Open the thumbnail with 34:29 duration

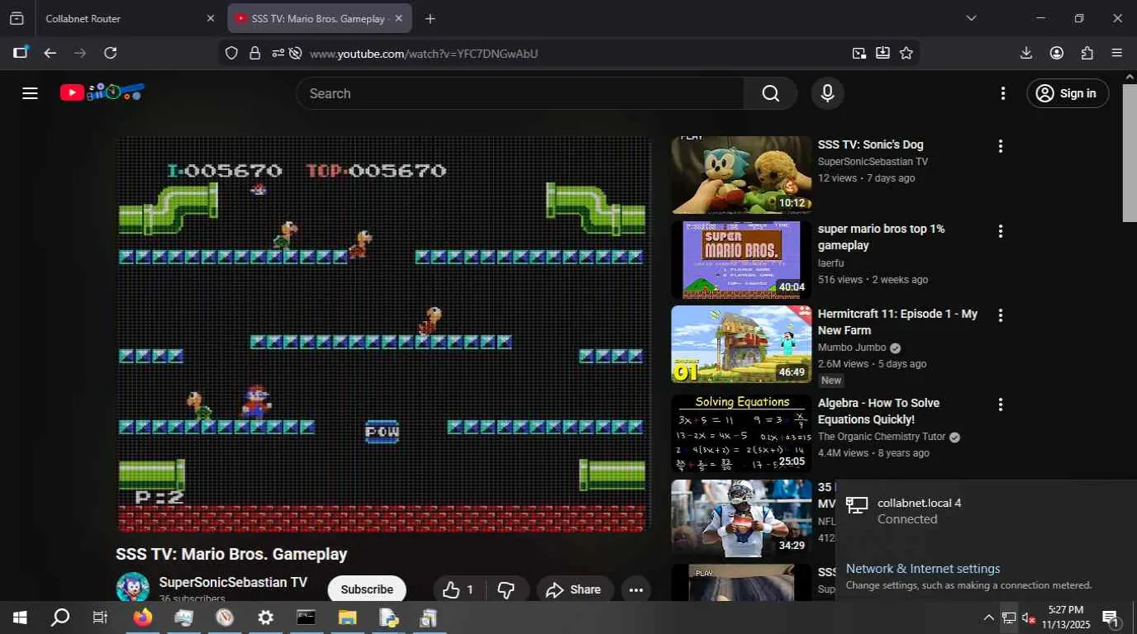[741, 518]
